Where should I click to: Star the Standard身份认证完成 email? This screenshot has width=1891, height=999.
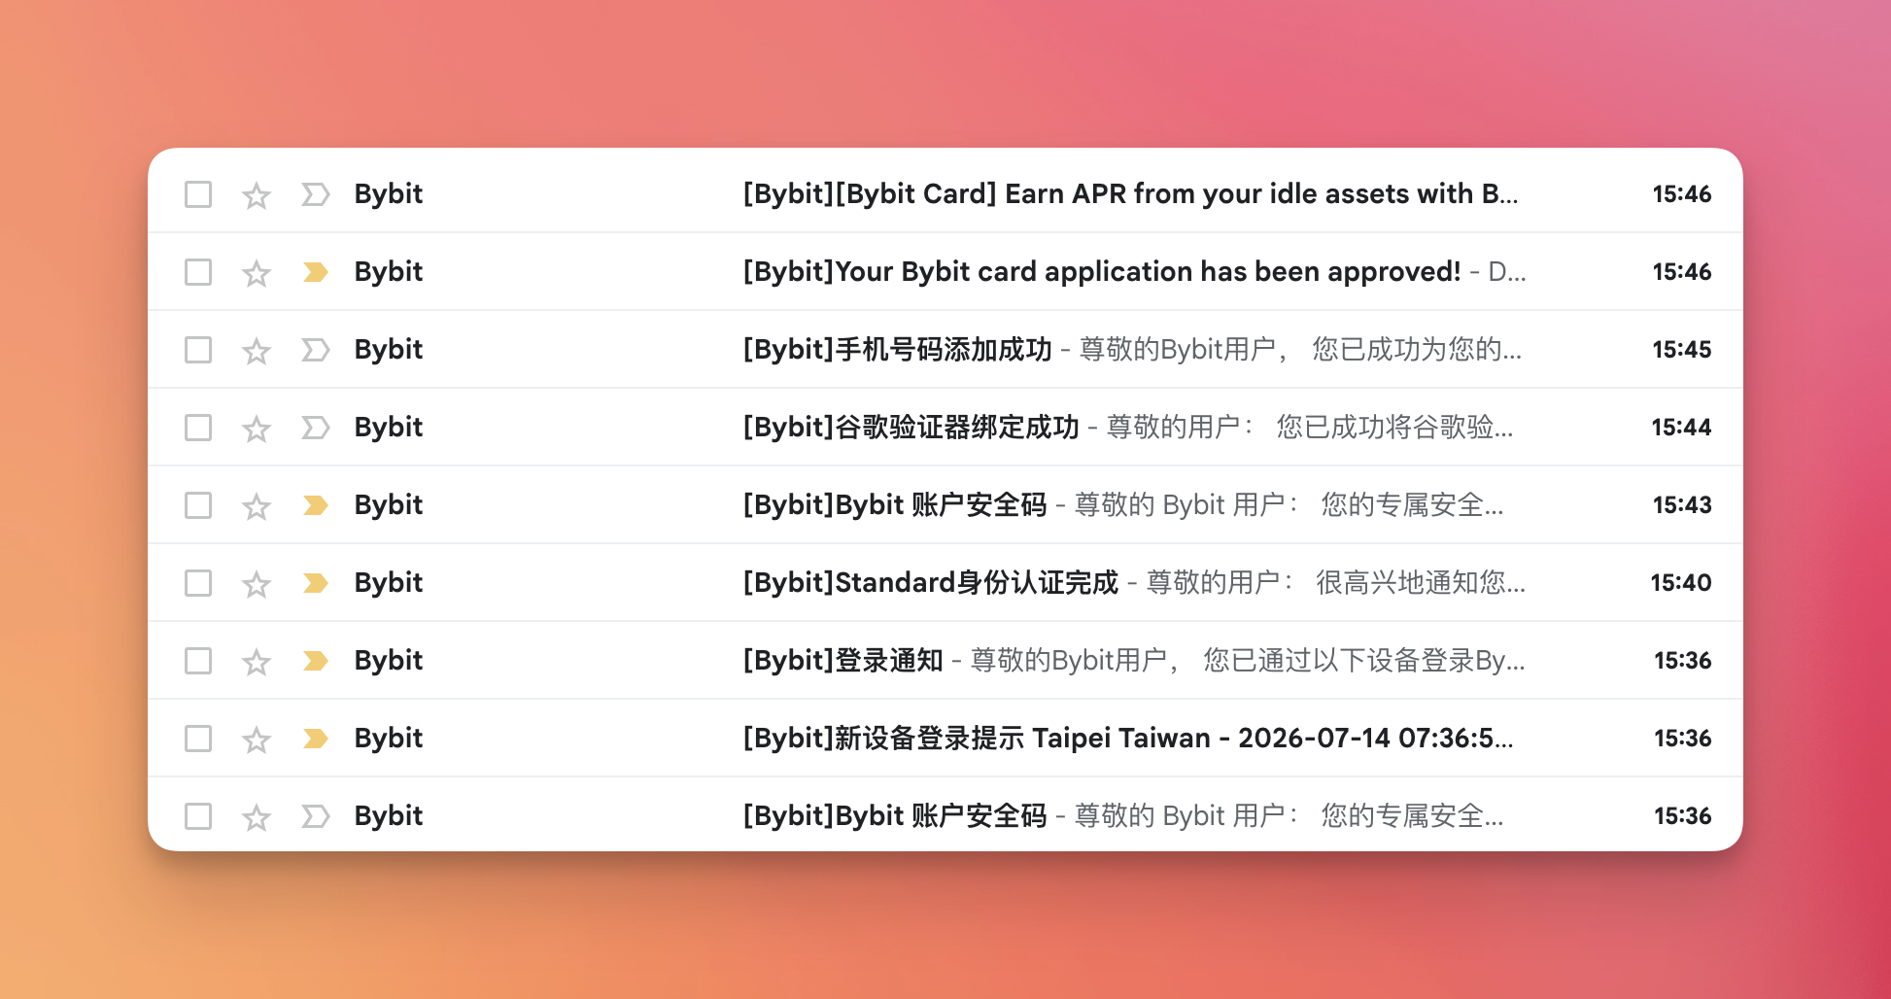point(257,584)
